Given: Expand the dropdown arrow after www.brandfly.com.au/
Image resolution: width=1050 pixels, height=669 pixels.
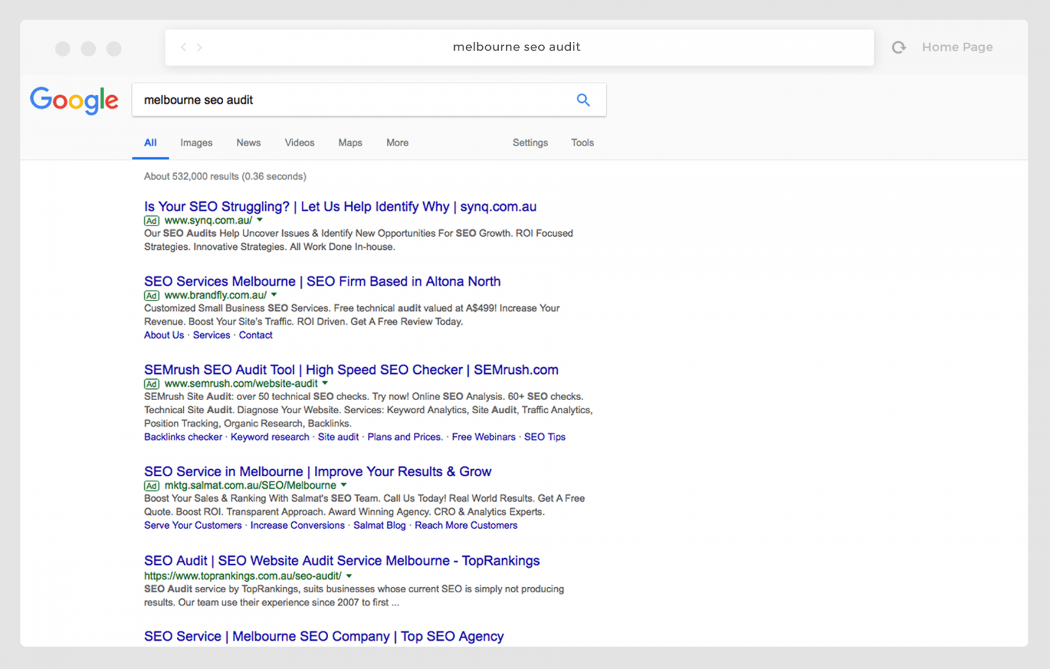Looking at the screenshot, I should 274,295.
